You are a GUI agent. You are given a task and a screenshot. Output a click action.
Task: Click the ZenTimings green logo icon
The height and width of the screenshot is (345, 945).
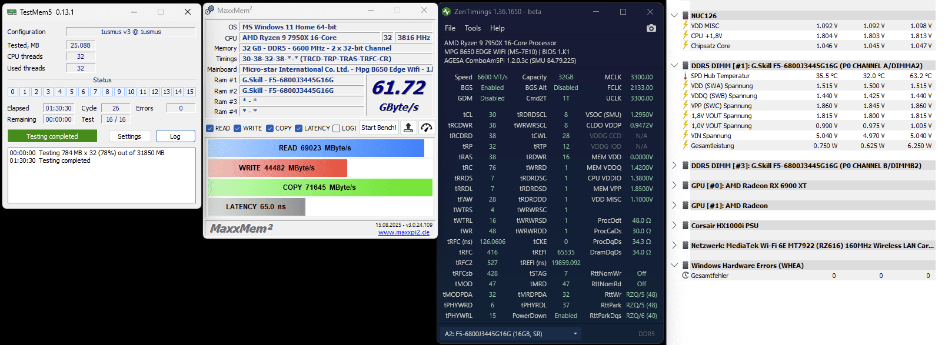point(446,11)
